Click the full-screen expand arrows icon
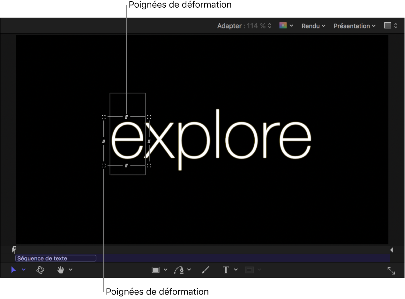The image size is (405, 299). click(391, 271)
